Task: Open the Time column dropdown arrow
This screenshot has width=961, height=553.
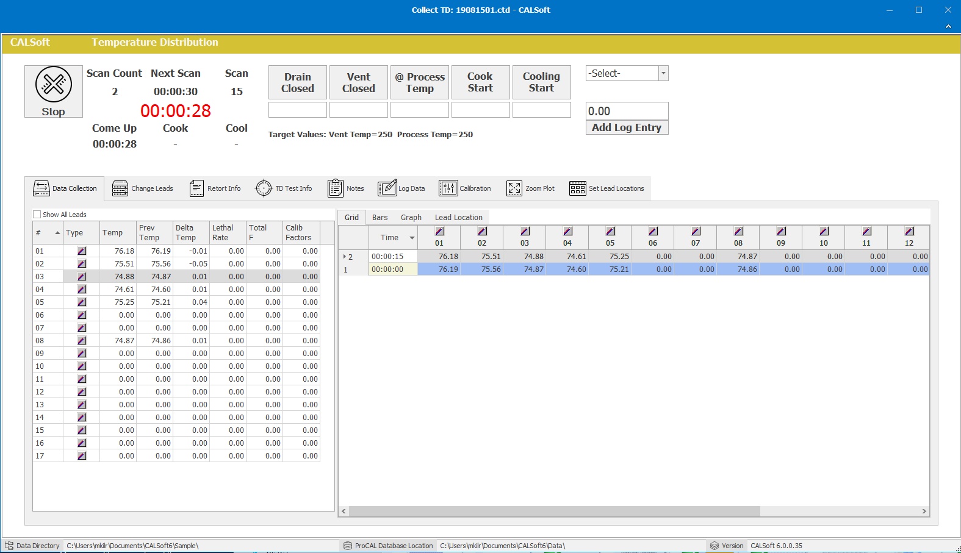Action: point(412,238)
